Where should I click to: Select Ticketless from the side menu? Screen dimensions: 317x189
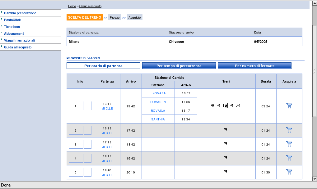coord(12,27)
